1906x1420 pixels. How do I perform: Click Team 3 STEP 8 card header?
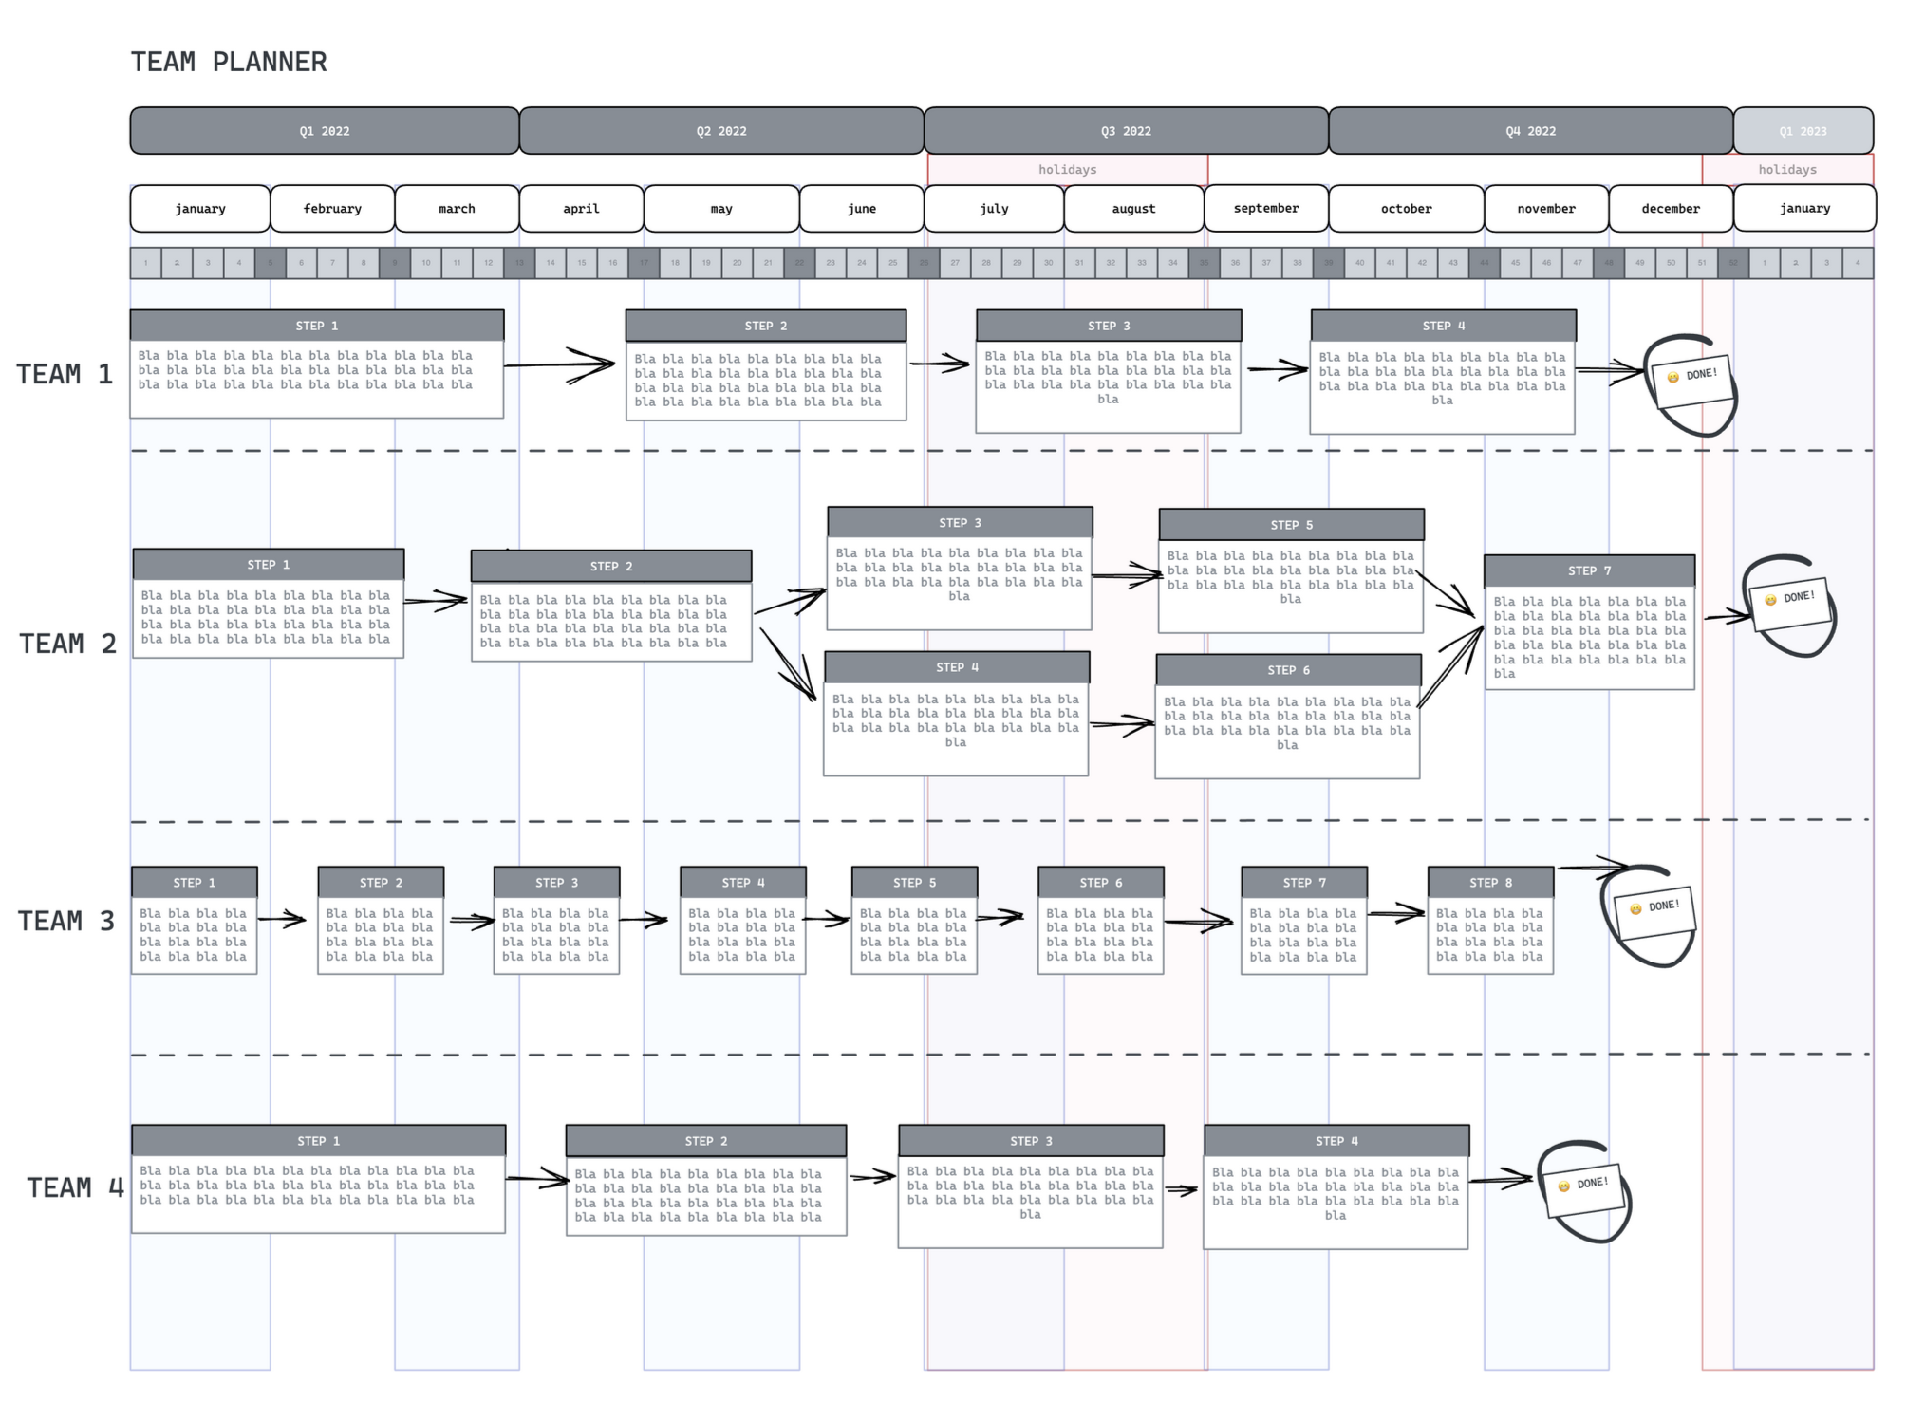pyautogui.click(x=1491, y=882)
